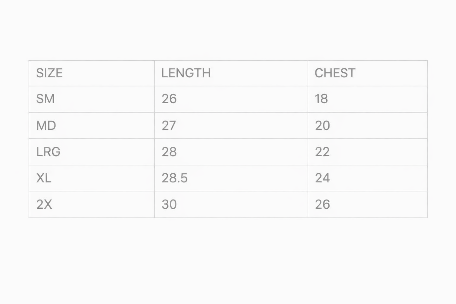456x304 pixels.
Task: Click the MD chest value 20
Action: (322, 126)
